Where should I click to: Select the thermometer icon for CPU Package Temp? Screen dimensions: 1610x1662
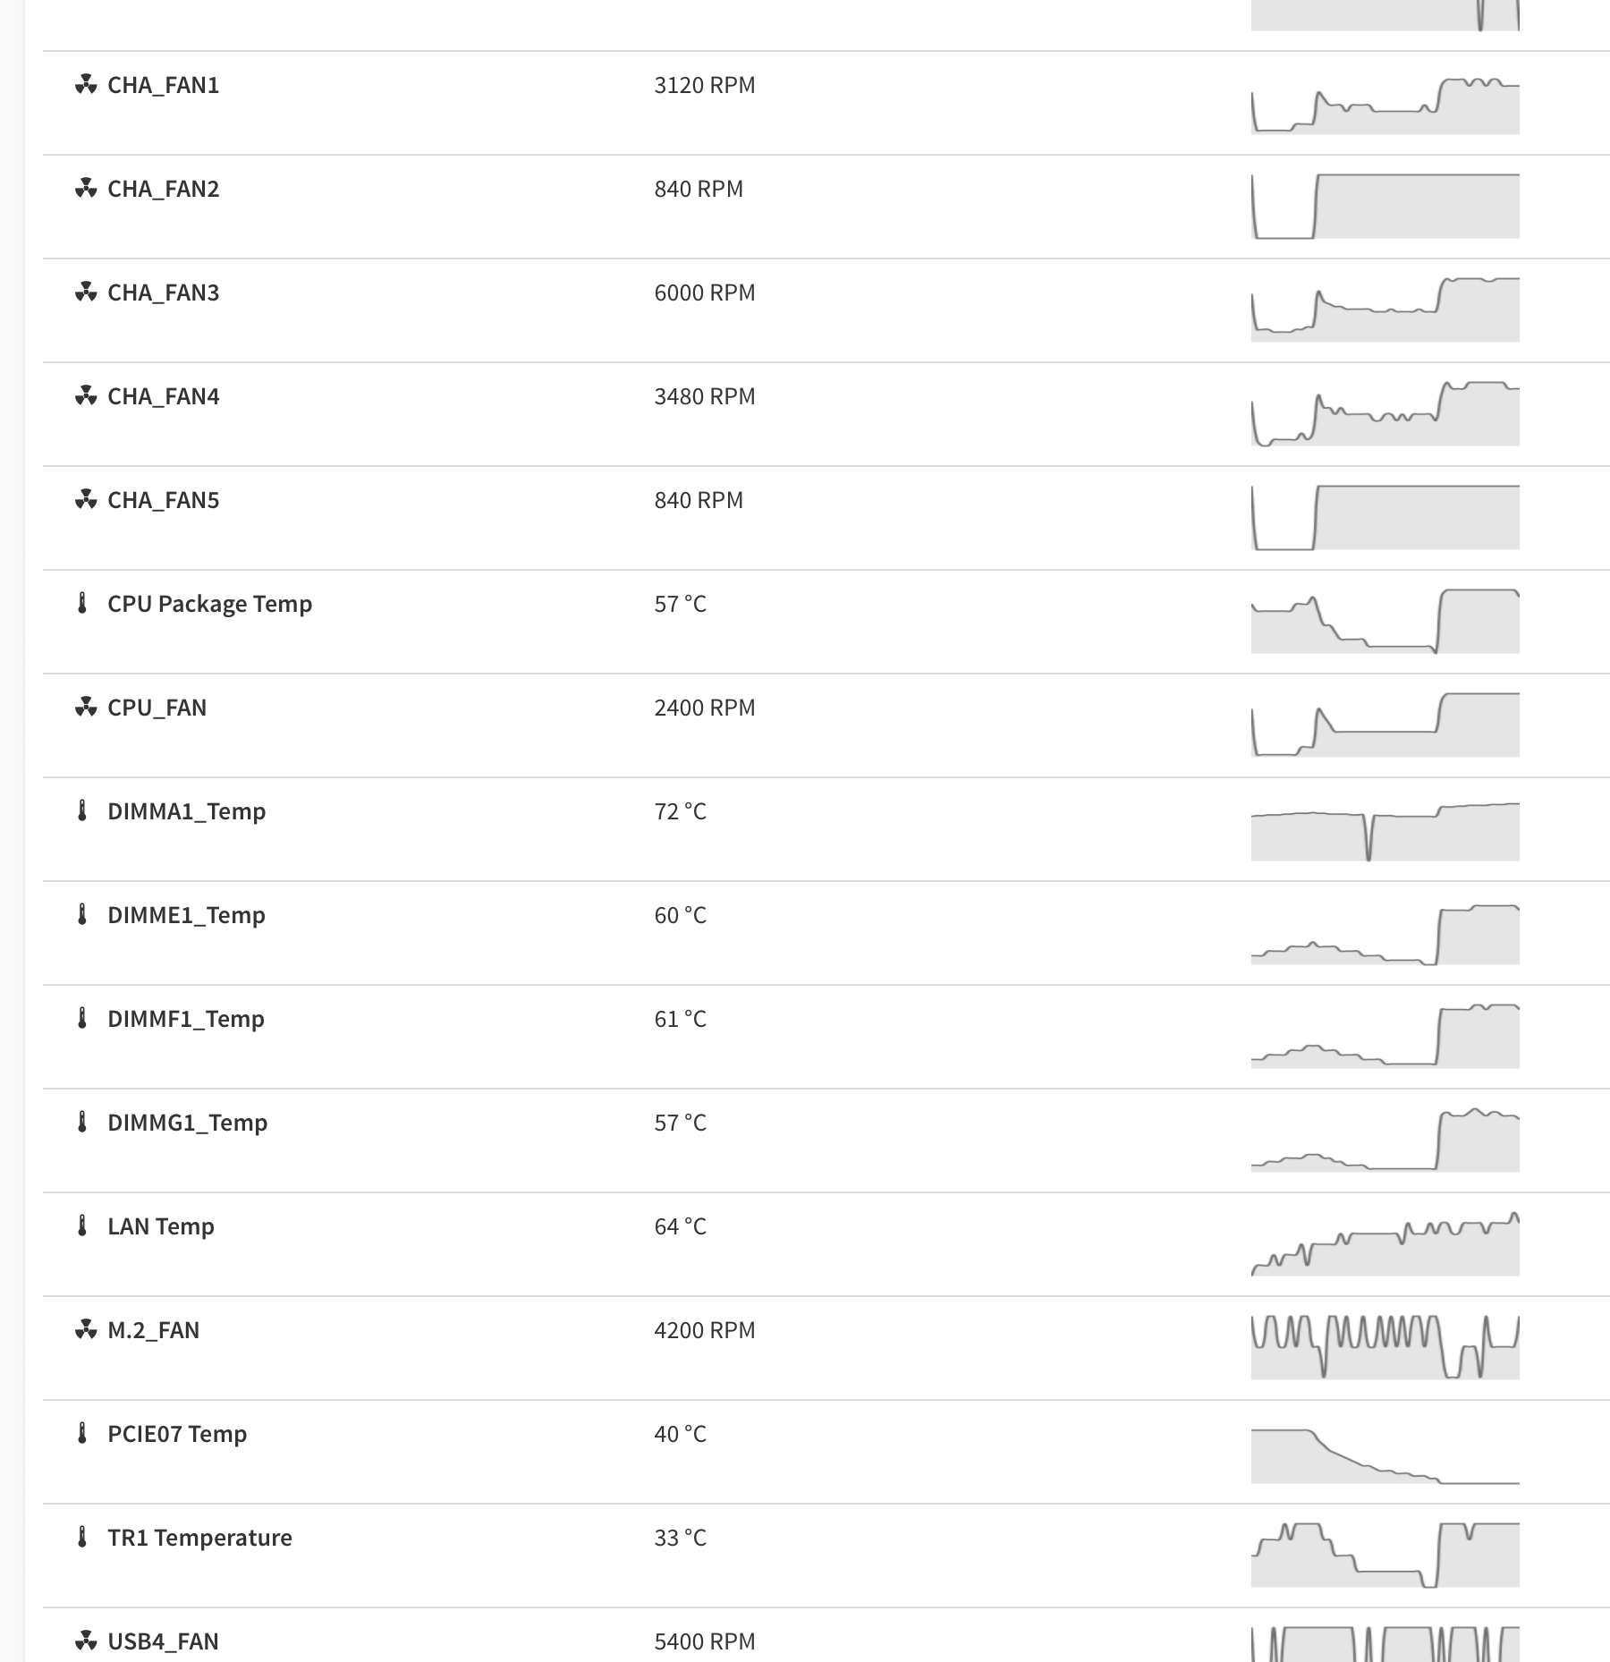(82, 604)
